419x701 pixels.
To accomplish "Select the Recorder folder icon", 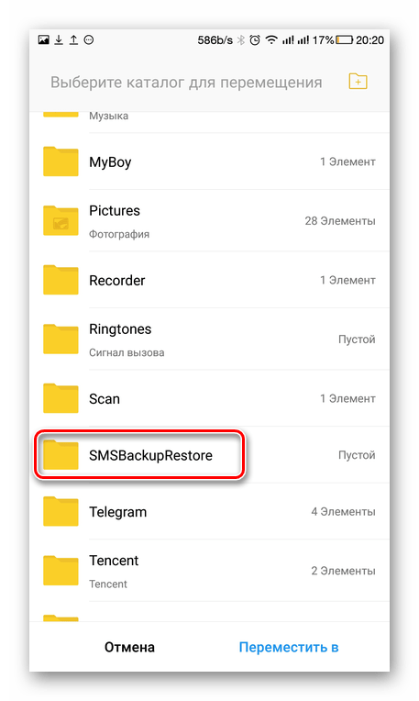I will (61, 280).
